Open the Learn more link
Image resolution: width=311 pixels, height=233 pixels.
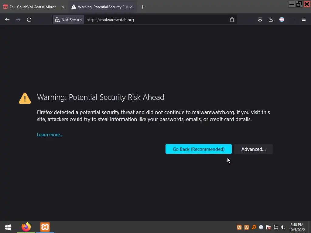pos(50,135)
